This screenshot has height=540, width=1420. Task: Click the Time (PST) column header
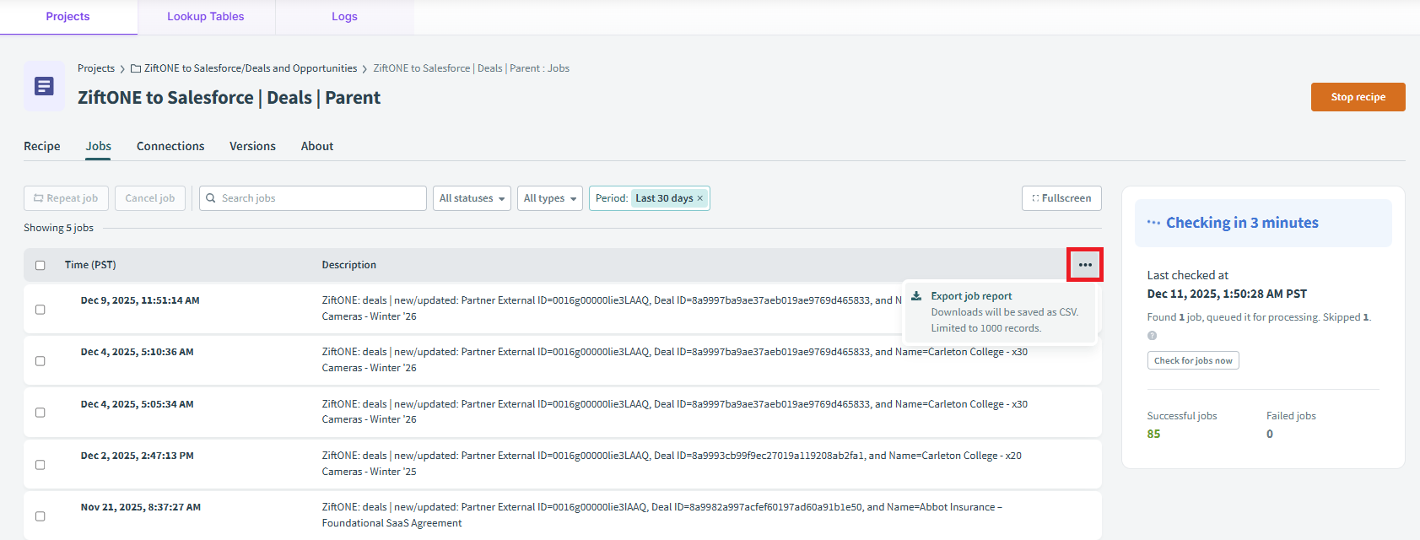(x=90, y=265)
